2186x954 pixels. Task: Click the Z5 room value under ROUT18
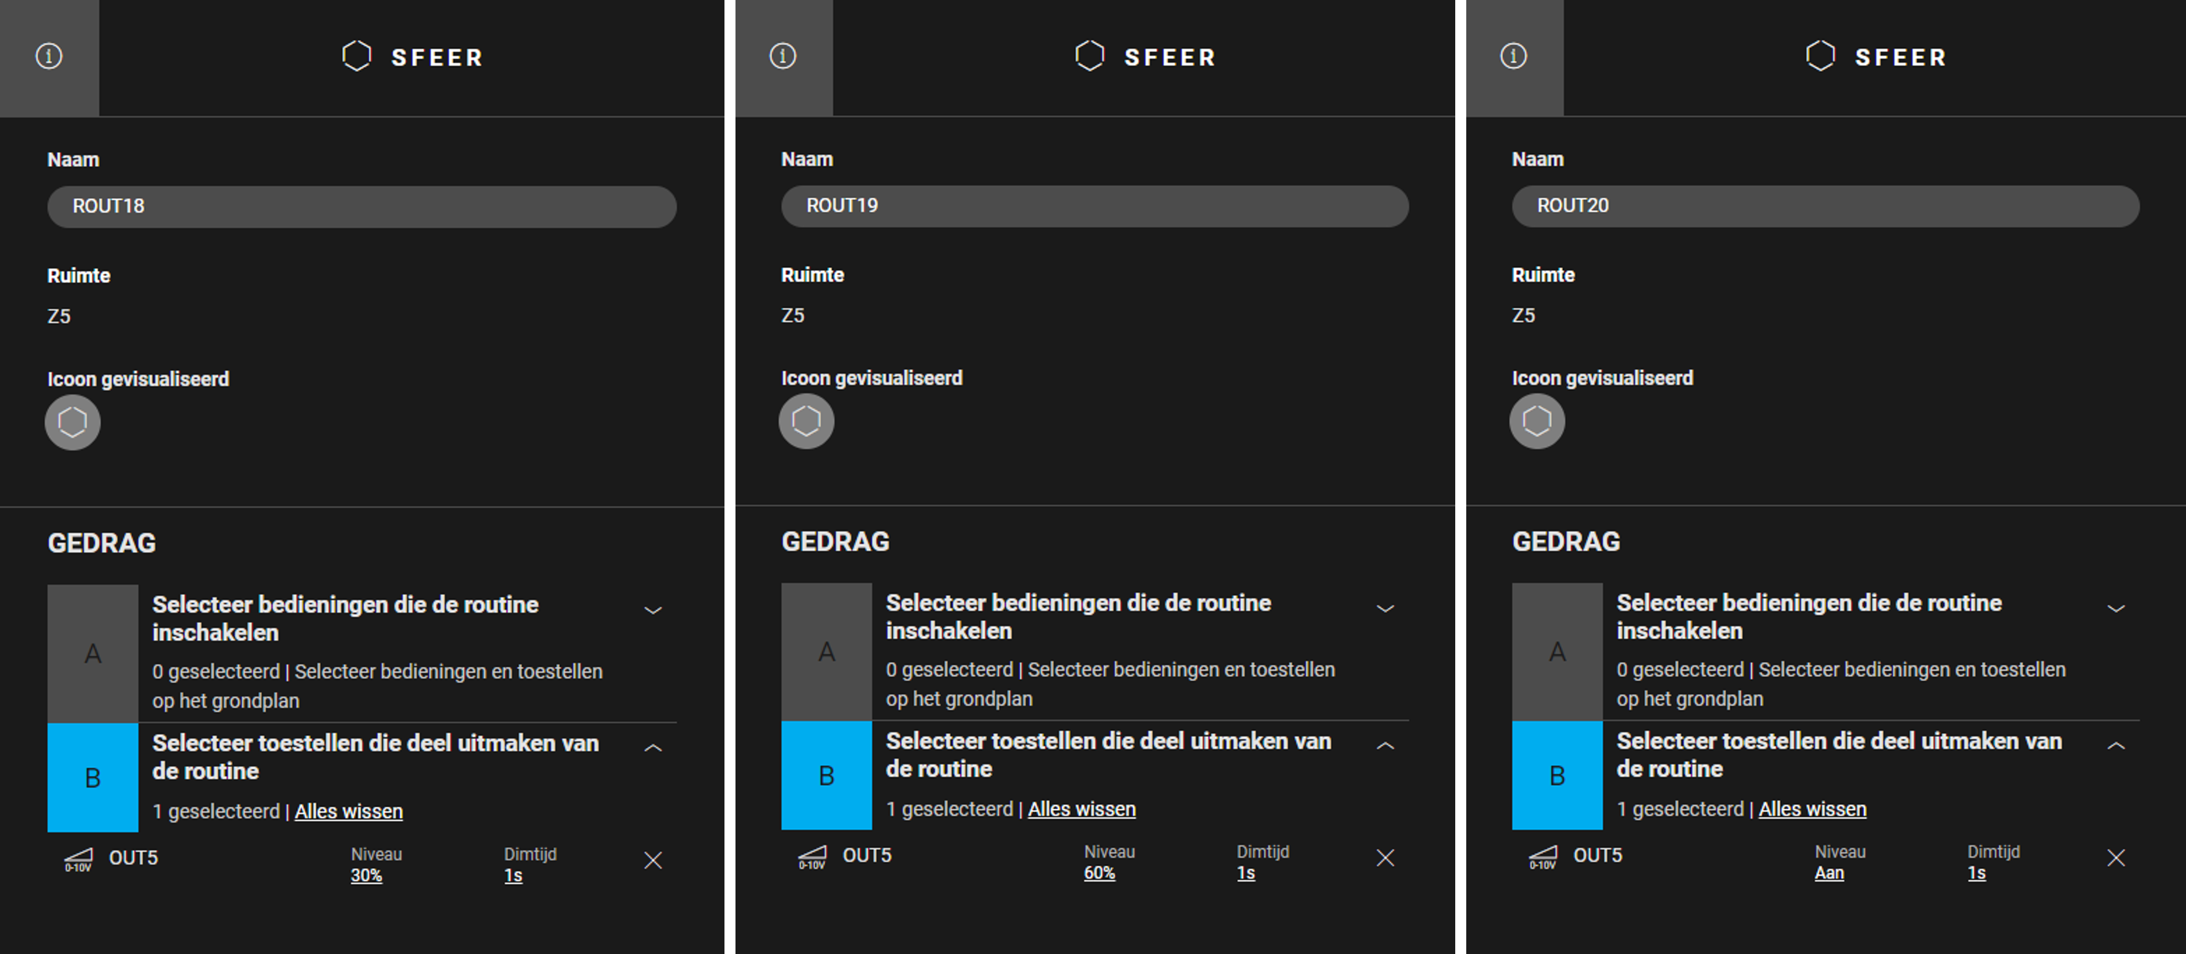[59, 317]
